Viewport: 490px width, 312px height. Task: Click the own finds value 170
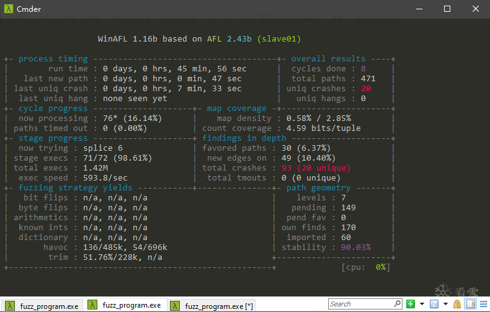pyautogui.click(x=349, y=227)
